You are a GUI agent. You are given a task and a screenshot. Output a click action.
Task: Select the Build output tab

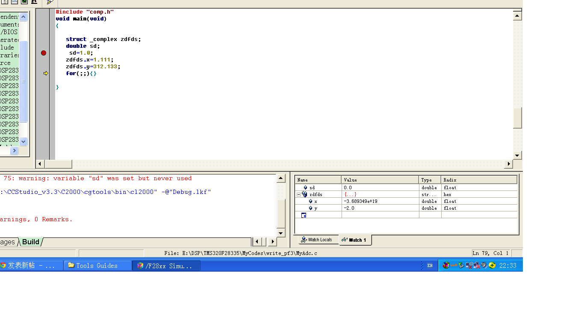[x=31, y=242]
